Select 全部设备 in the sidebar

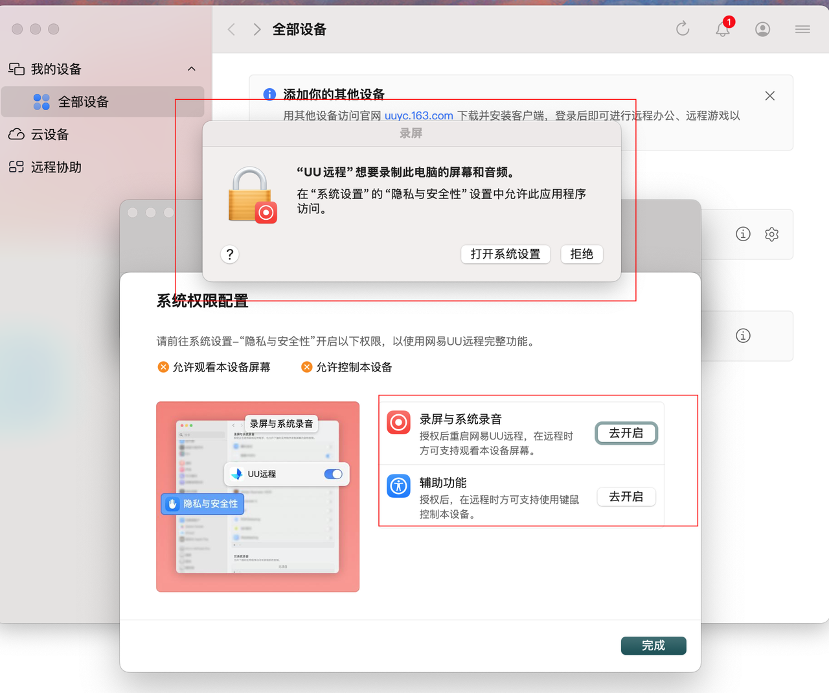pyautogui.click(x=84, y=102)
